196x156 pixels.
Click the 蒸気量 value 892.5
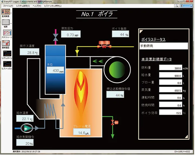171,90
